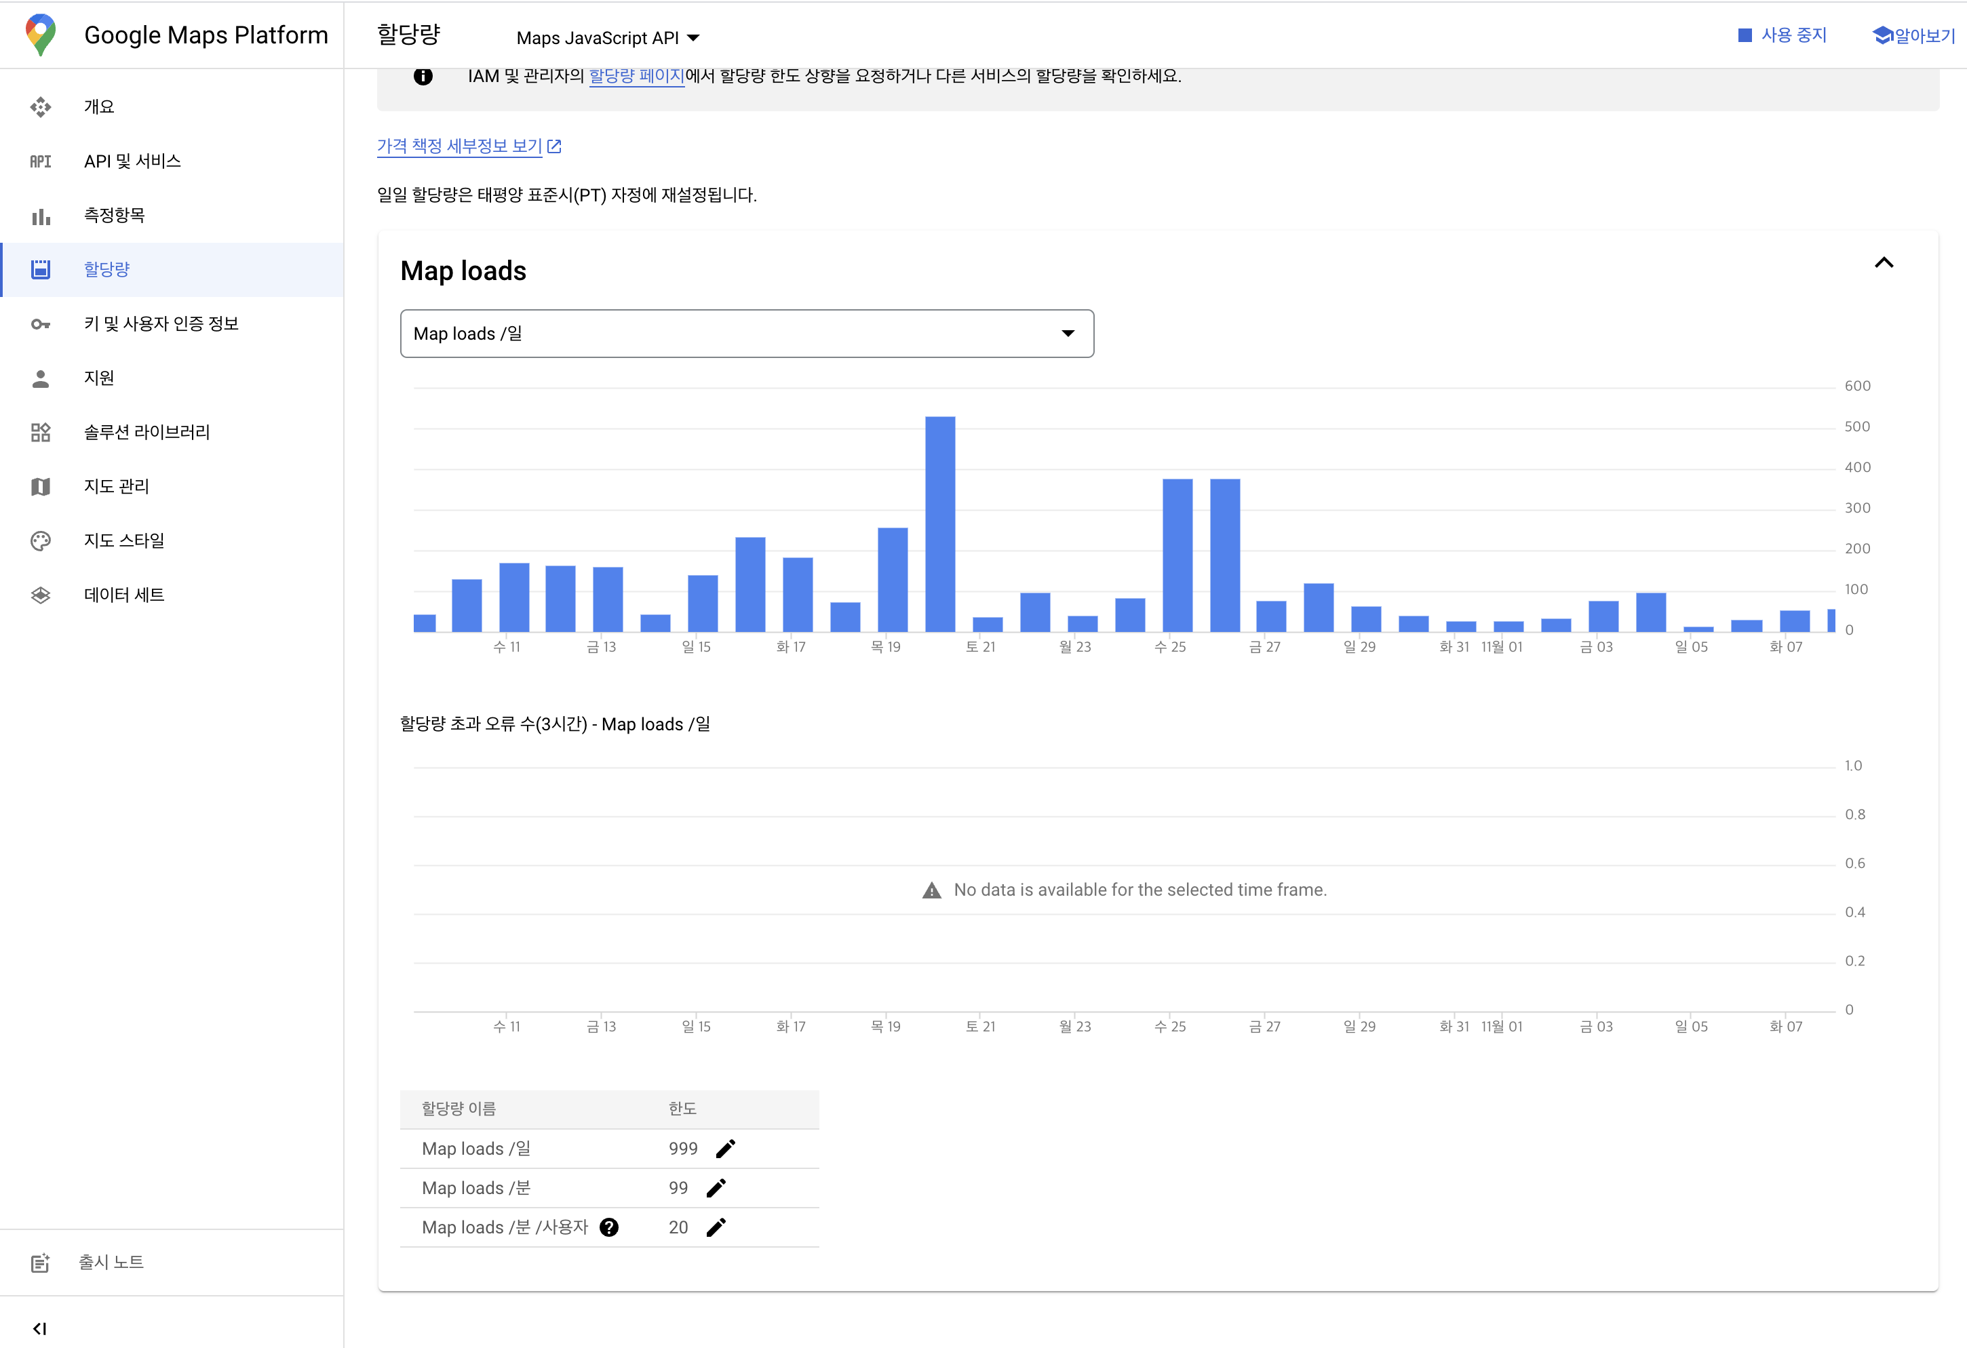Click the 사용 중지 button
Screen dimensions: 1967x1348
(x=1783, y=35)
